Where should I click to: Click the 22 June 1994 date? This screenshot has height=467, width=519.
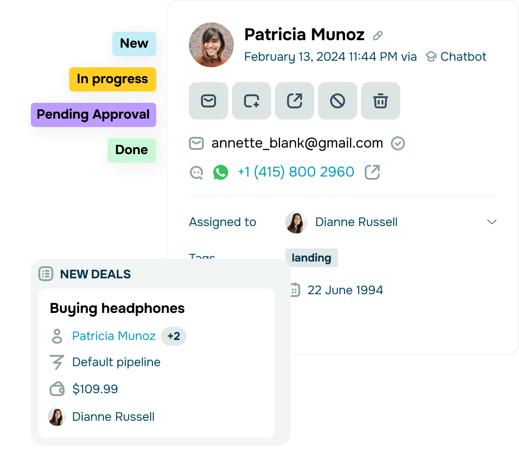tap(345, 290)
